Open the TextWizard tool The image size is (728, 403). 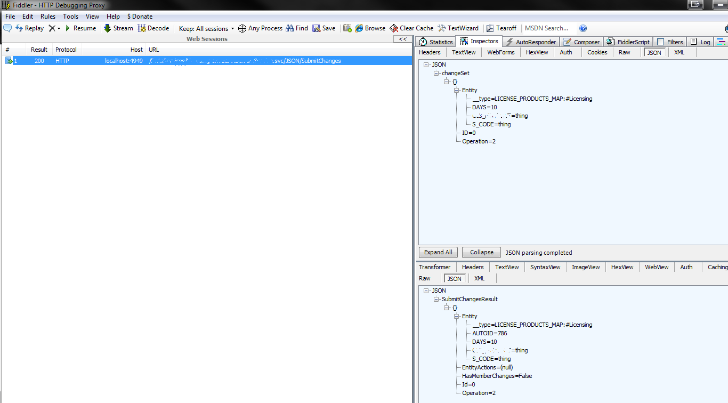(x=458, y=28)
